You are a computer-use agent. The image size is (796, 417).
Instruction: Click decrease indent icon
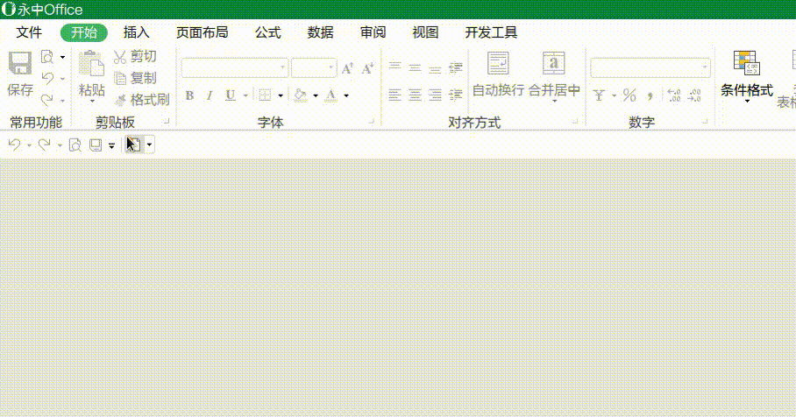[x=456, y=67]
